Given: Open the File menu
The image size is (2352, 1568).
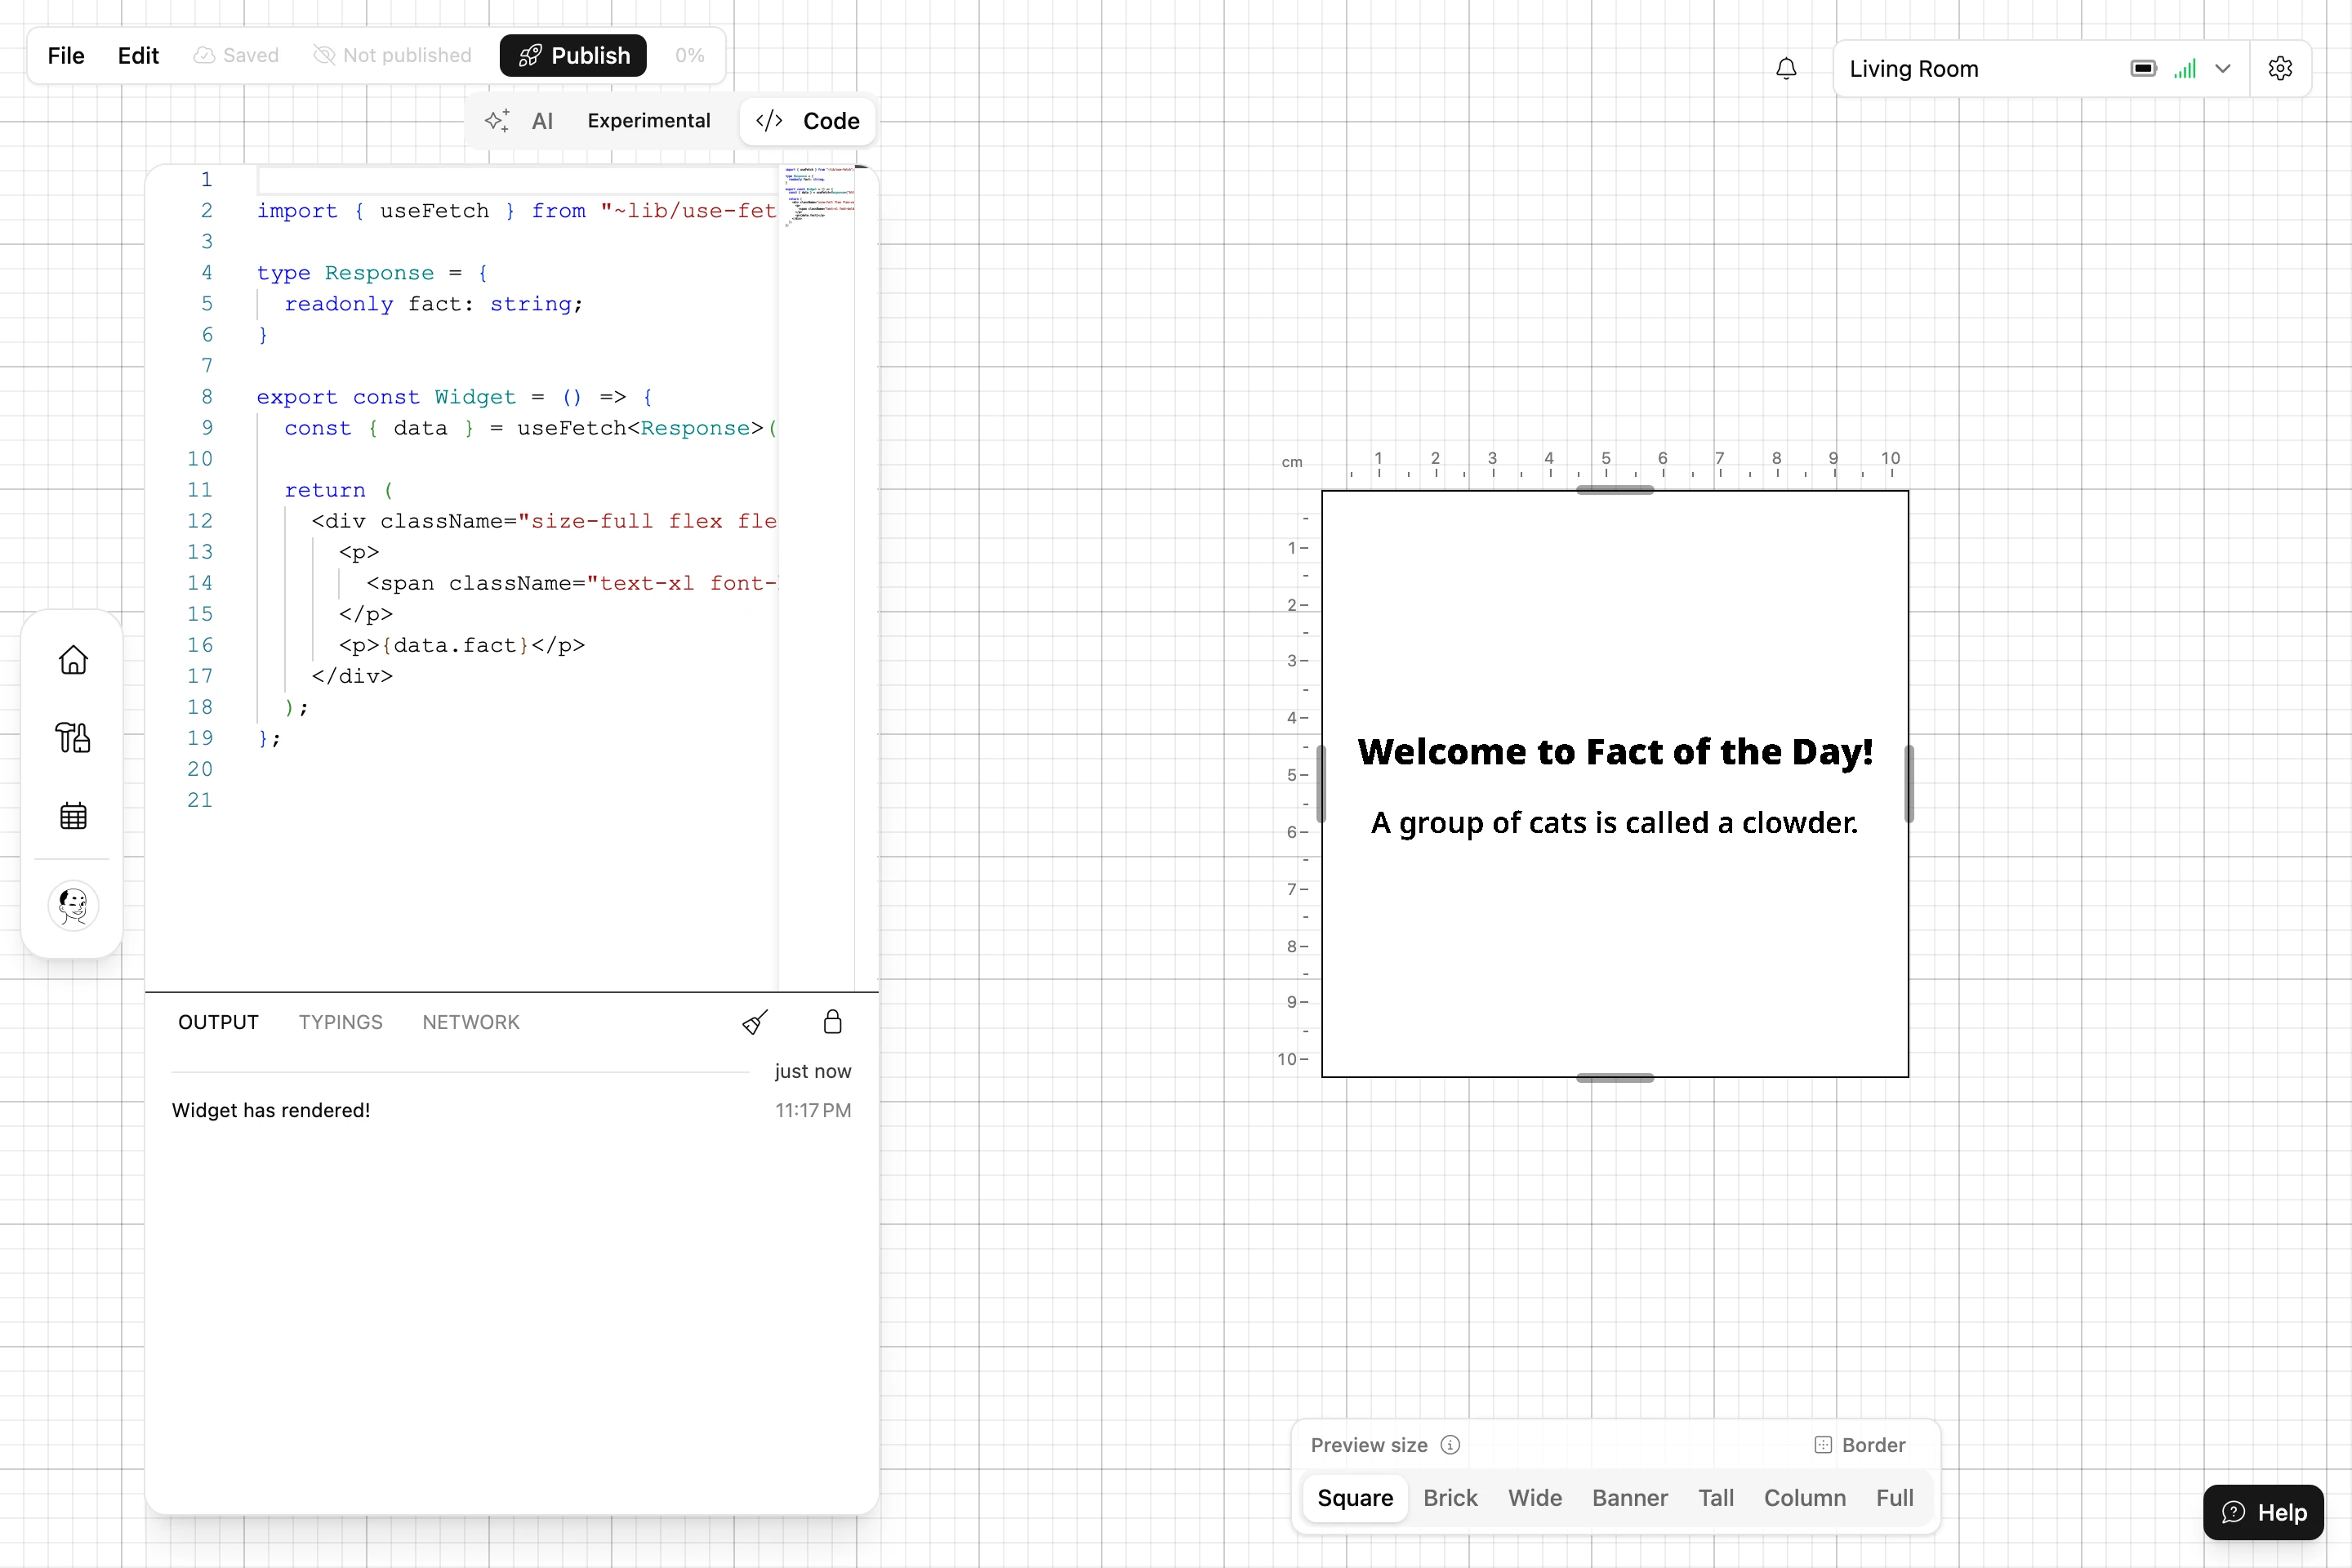Looking at the screenshot, I should coord(66,55).
